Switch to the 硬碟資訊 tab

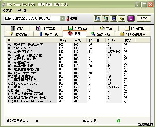[48, 34]
